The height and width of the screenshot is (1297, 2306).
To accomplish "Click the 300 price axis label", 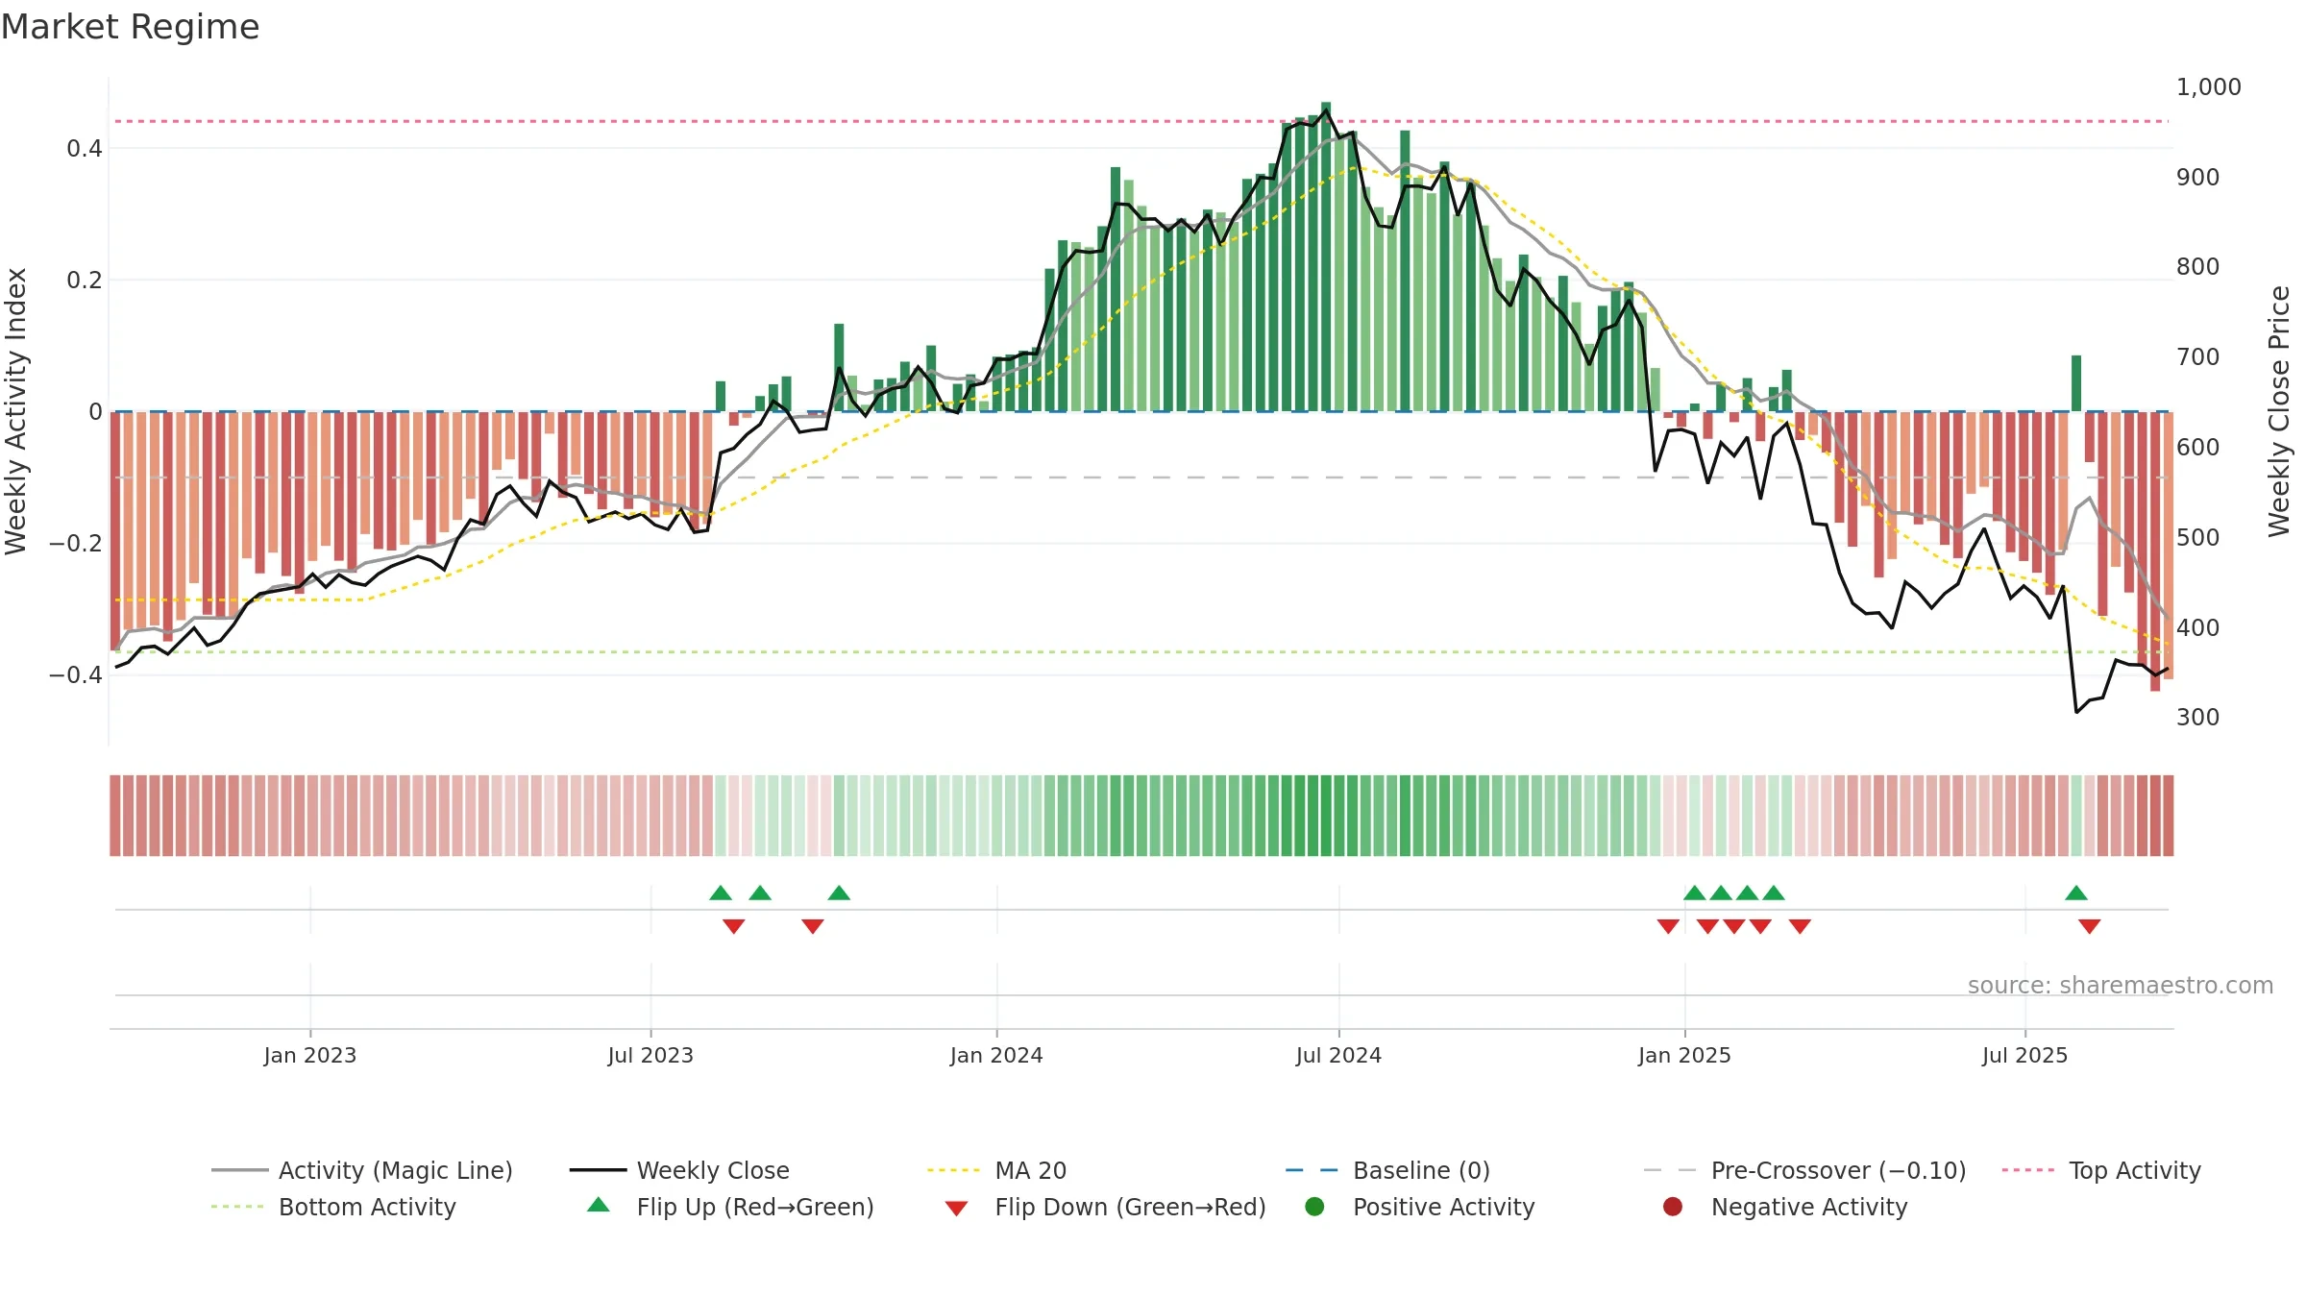I will coord(2197,718).
